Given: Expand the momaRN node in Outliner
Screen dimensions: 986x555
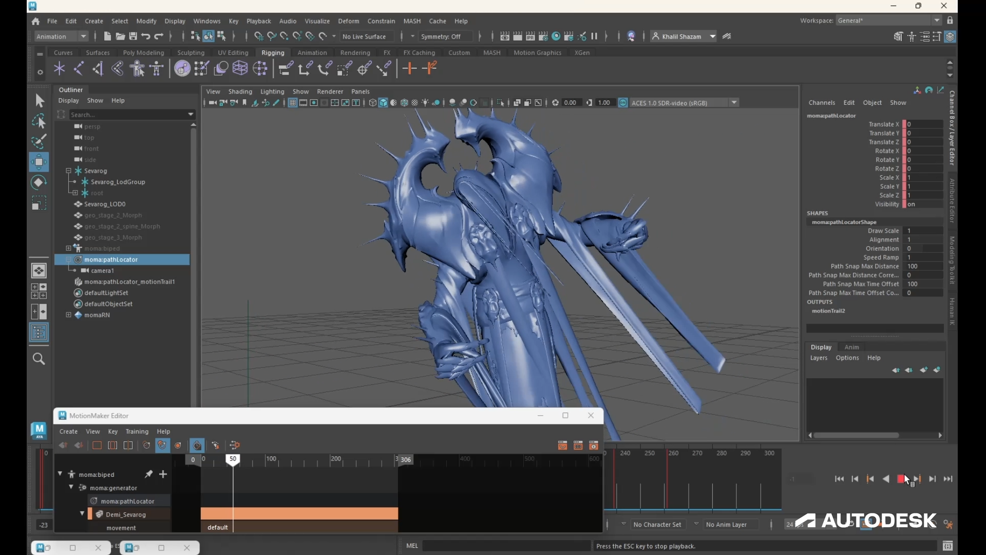Looking at the screenshot, I should 68,315.
